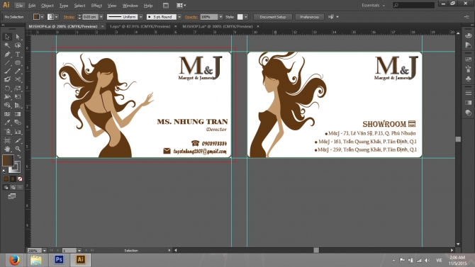Image resolution: width=475 pixels, height=267 pixels.
Task: Click the search field in the title bar
Action: (414, 5)
